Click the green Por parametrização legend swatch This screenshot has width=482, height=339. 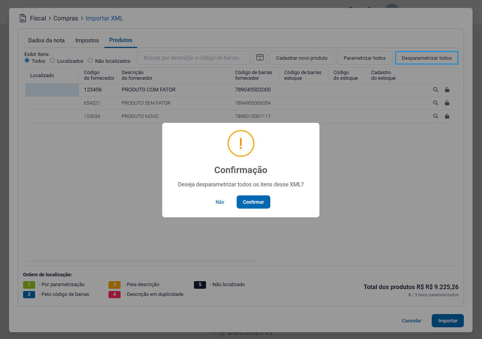click(x=29, y=285)
